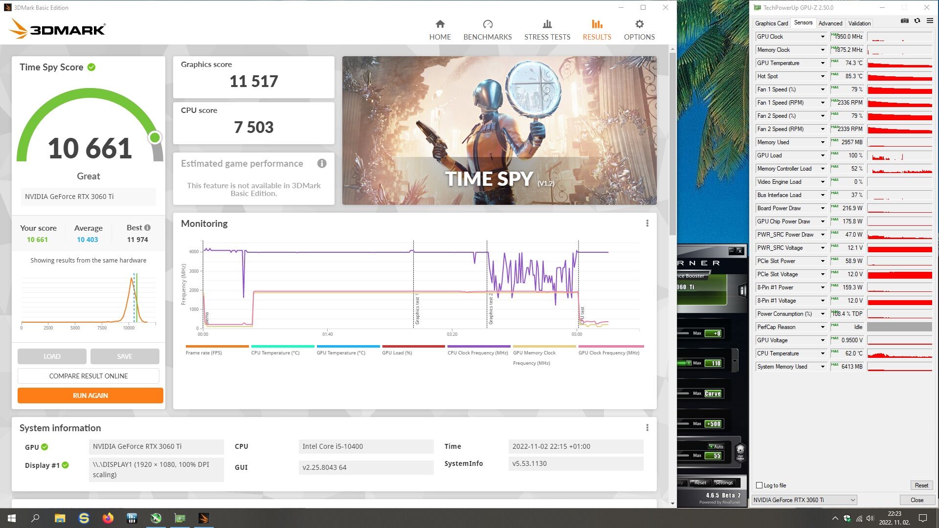This screenshot has width=939, height=528.
Task: Click the Time Spy Score validation checkmark
Action: (91, 67)
